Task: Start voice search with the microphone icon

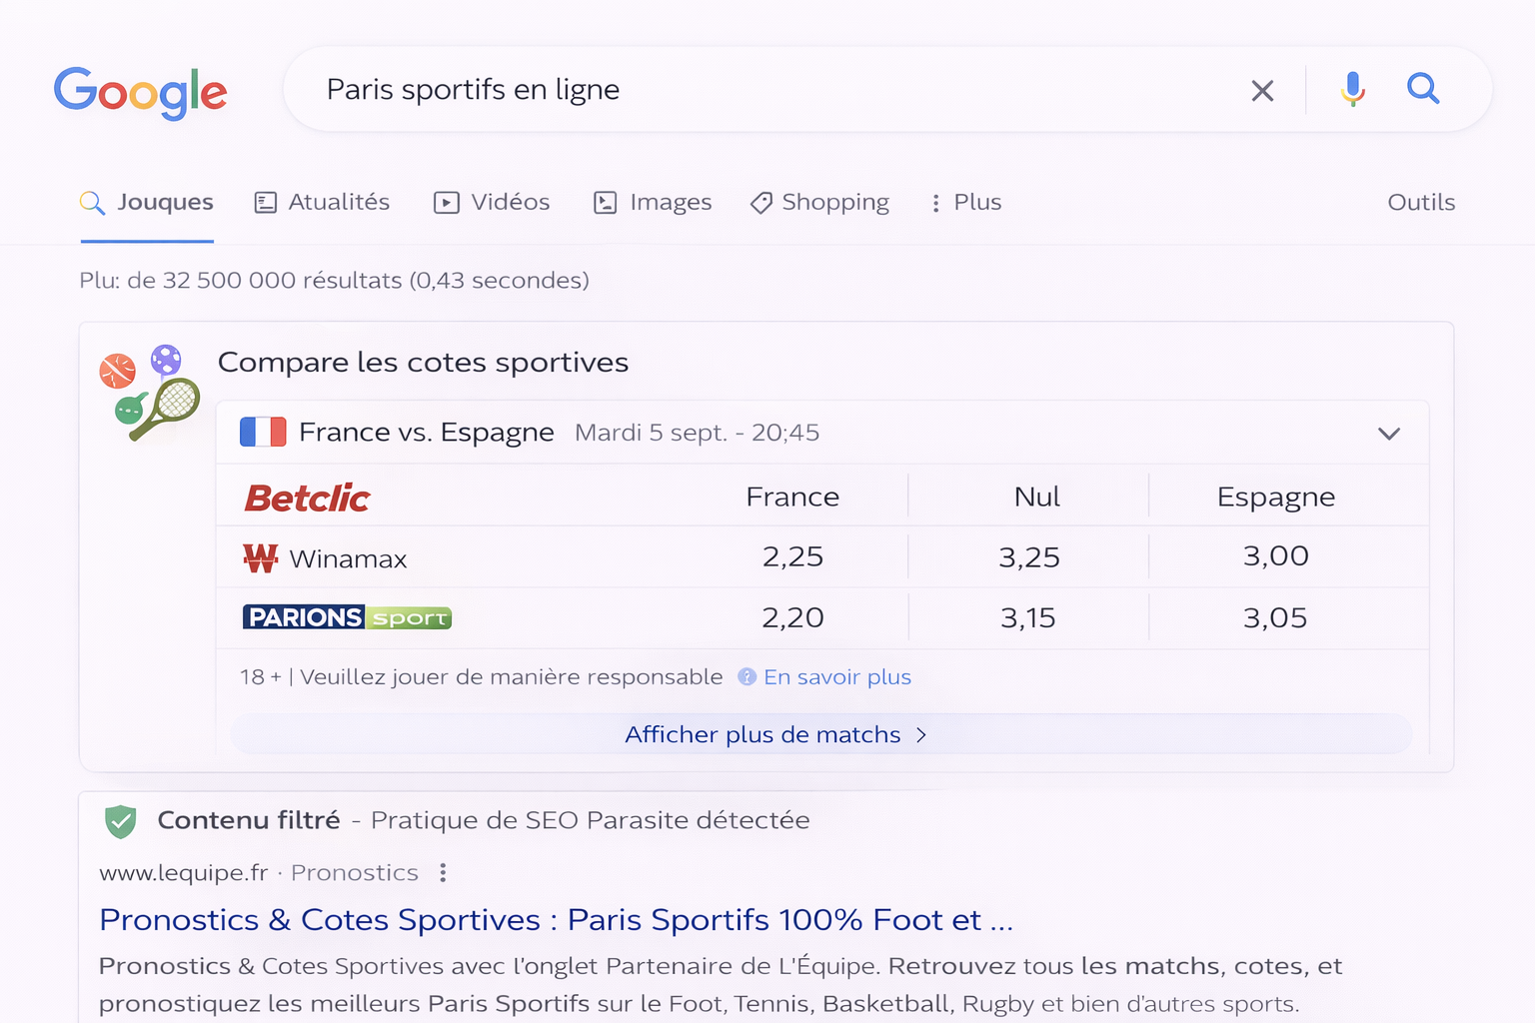Action: (x=1352, y=90)
